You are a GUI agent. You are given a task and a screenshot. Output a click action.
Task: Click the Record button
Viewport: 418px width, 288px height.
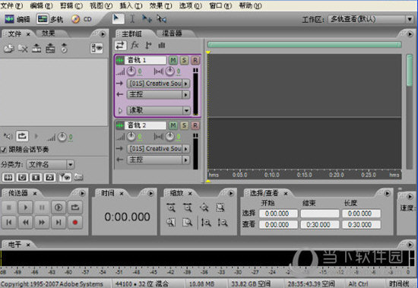(x=75, y=222)
